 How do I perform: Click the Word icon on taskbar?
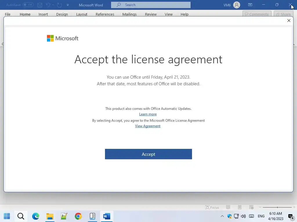[x=107, y=216]
